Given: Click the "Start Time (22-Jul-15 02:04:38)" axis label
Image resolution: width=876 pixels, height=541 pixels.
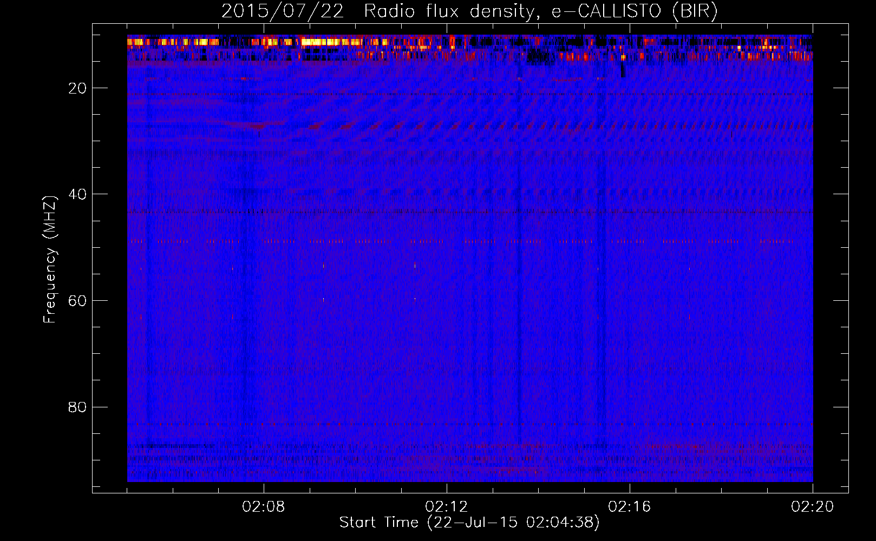Looking at the screenshot, I should 469,523.
